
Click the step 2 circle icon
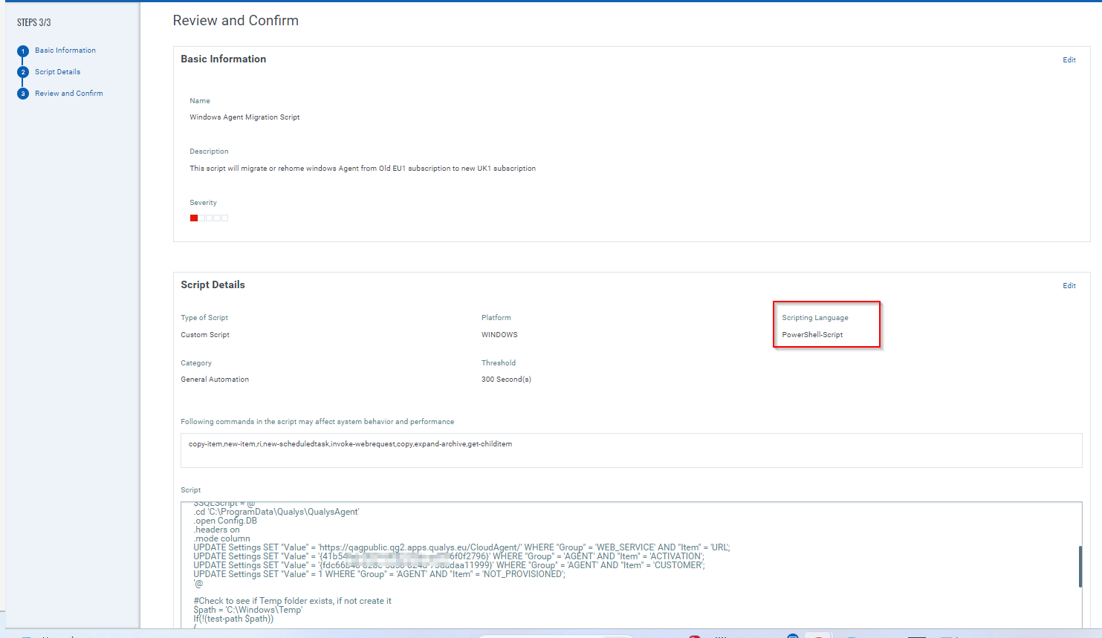[x=22, y=73]
